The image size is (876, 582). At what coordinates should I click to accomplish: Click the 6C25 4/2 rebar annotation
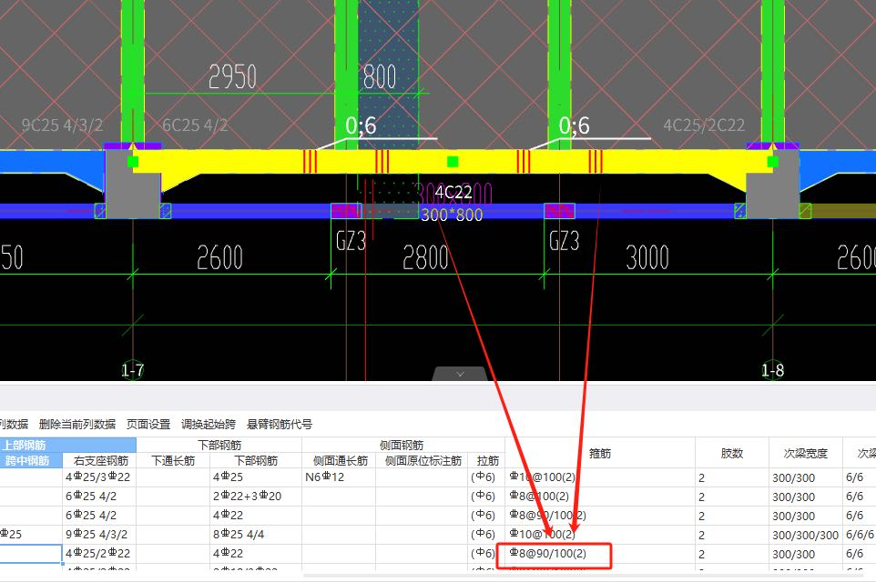click(195, 125)
